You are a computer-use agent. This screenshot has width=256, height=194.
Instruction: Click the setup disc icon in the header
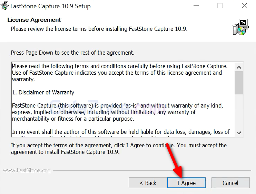pyautogui.click(x=240, y=27)
